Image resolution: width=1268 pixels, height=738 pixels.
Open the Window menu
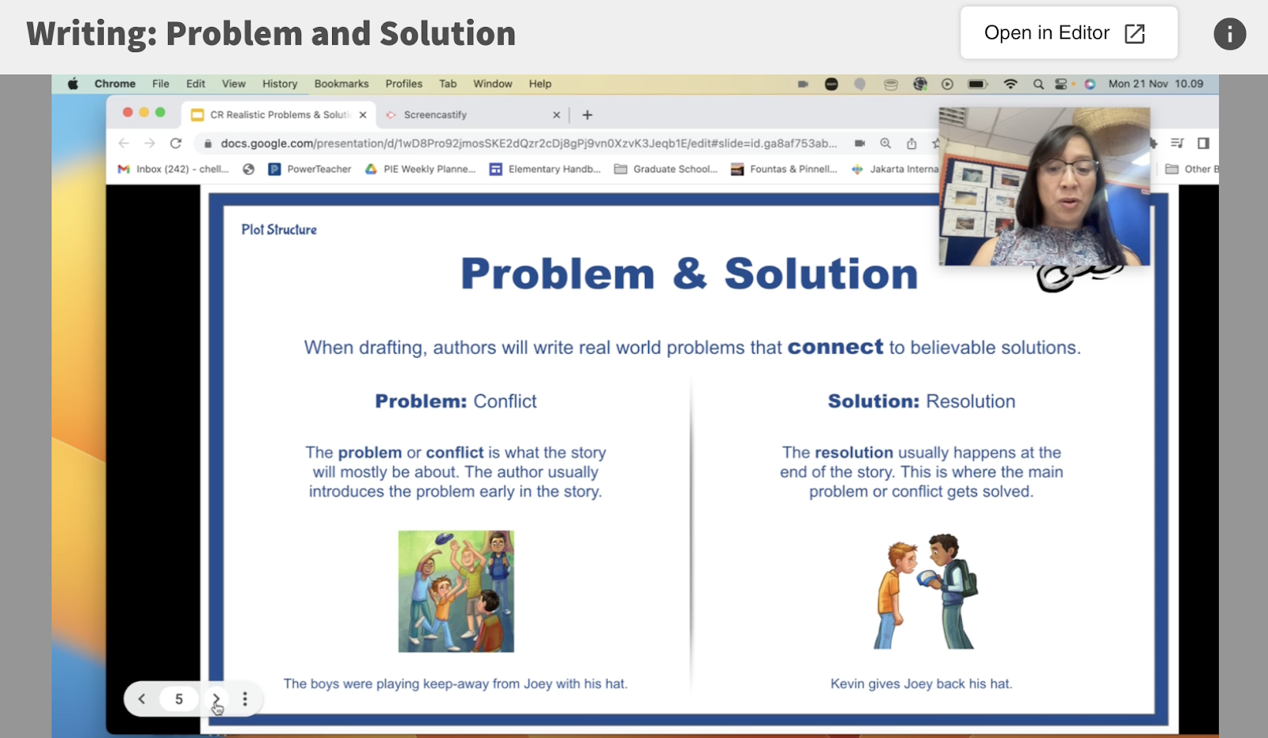(x=493, y=84)
